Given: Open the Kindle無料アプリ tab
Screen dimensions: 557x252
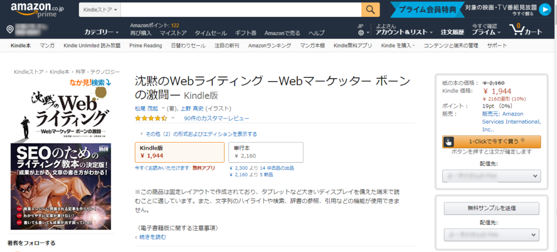Looking at the screenshot, I should pyautogui.click(x=352, y=46).
